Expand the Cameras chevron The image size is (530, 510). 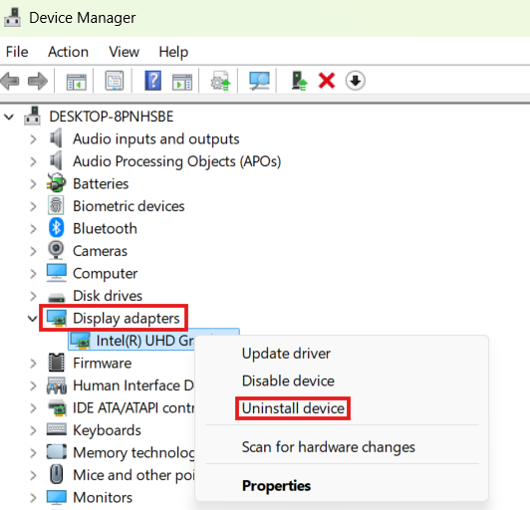point(33,251)
